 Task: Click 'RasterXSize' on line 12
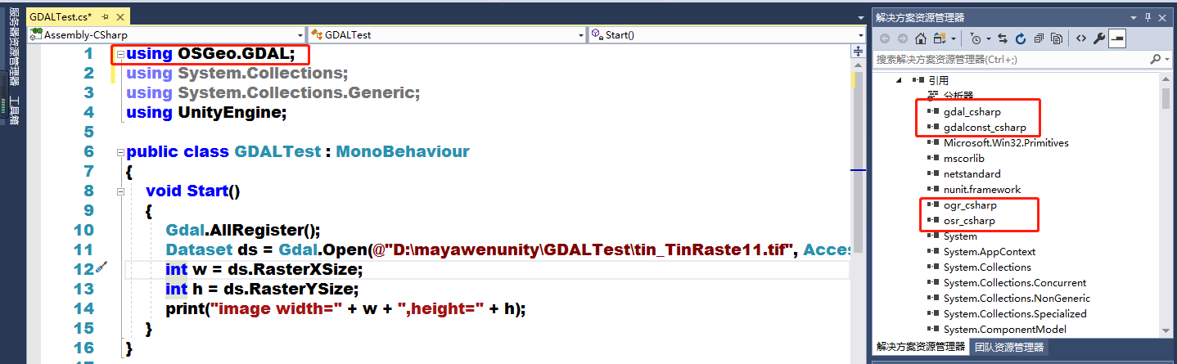click(308, 269)
